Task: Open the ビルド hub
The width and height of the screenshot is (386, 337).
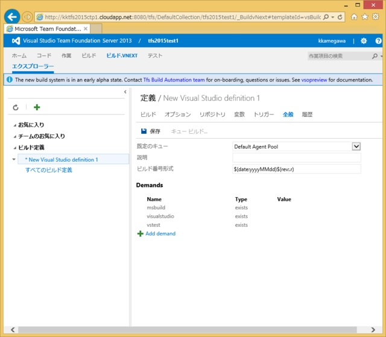Action: (x=89, y=55)
